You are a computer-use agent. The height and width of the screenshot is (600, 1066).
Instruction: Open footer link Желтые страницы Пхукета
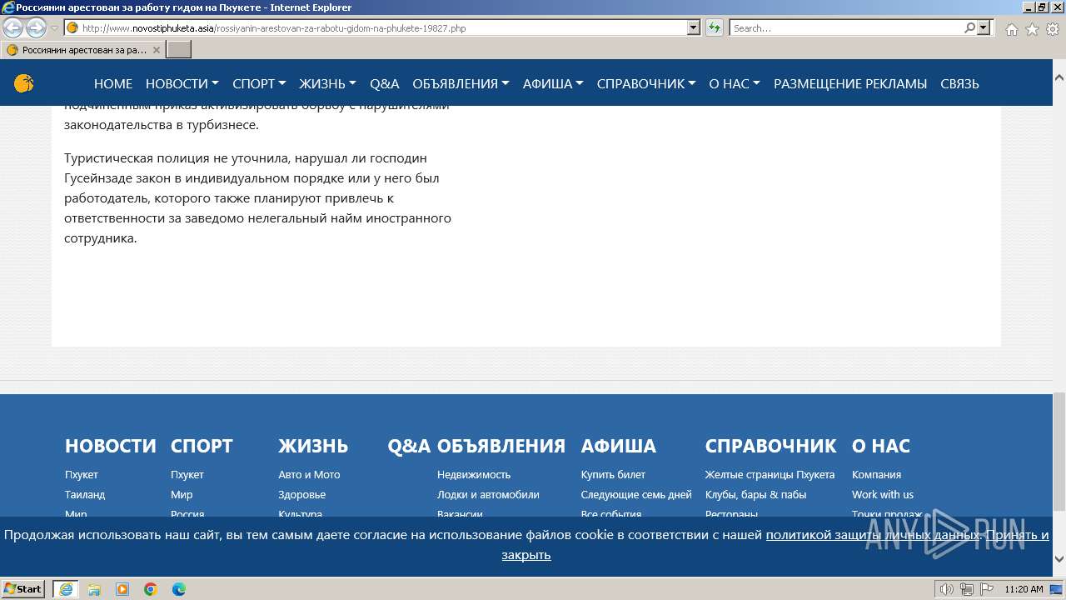(770, 474)
